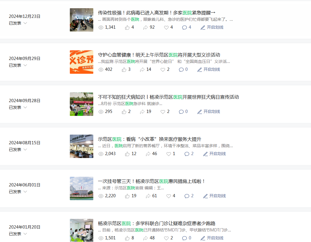The height and width of the screenshot is (242, 311).
Task: Open 已发表 dropdown under 2024年08月15日
Action: click(x=25, y=150)
